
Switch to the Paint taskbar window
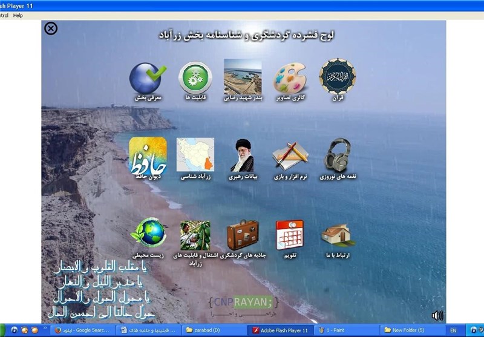tap(345, 330)
